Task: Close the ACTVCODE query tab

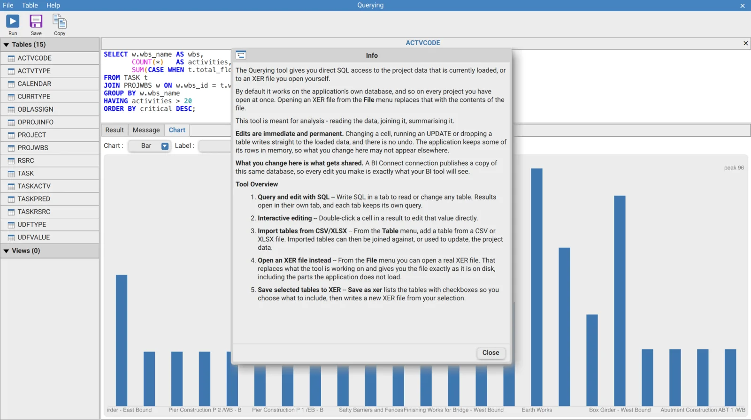Action: 745,43
